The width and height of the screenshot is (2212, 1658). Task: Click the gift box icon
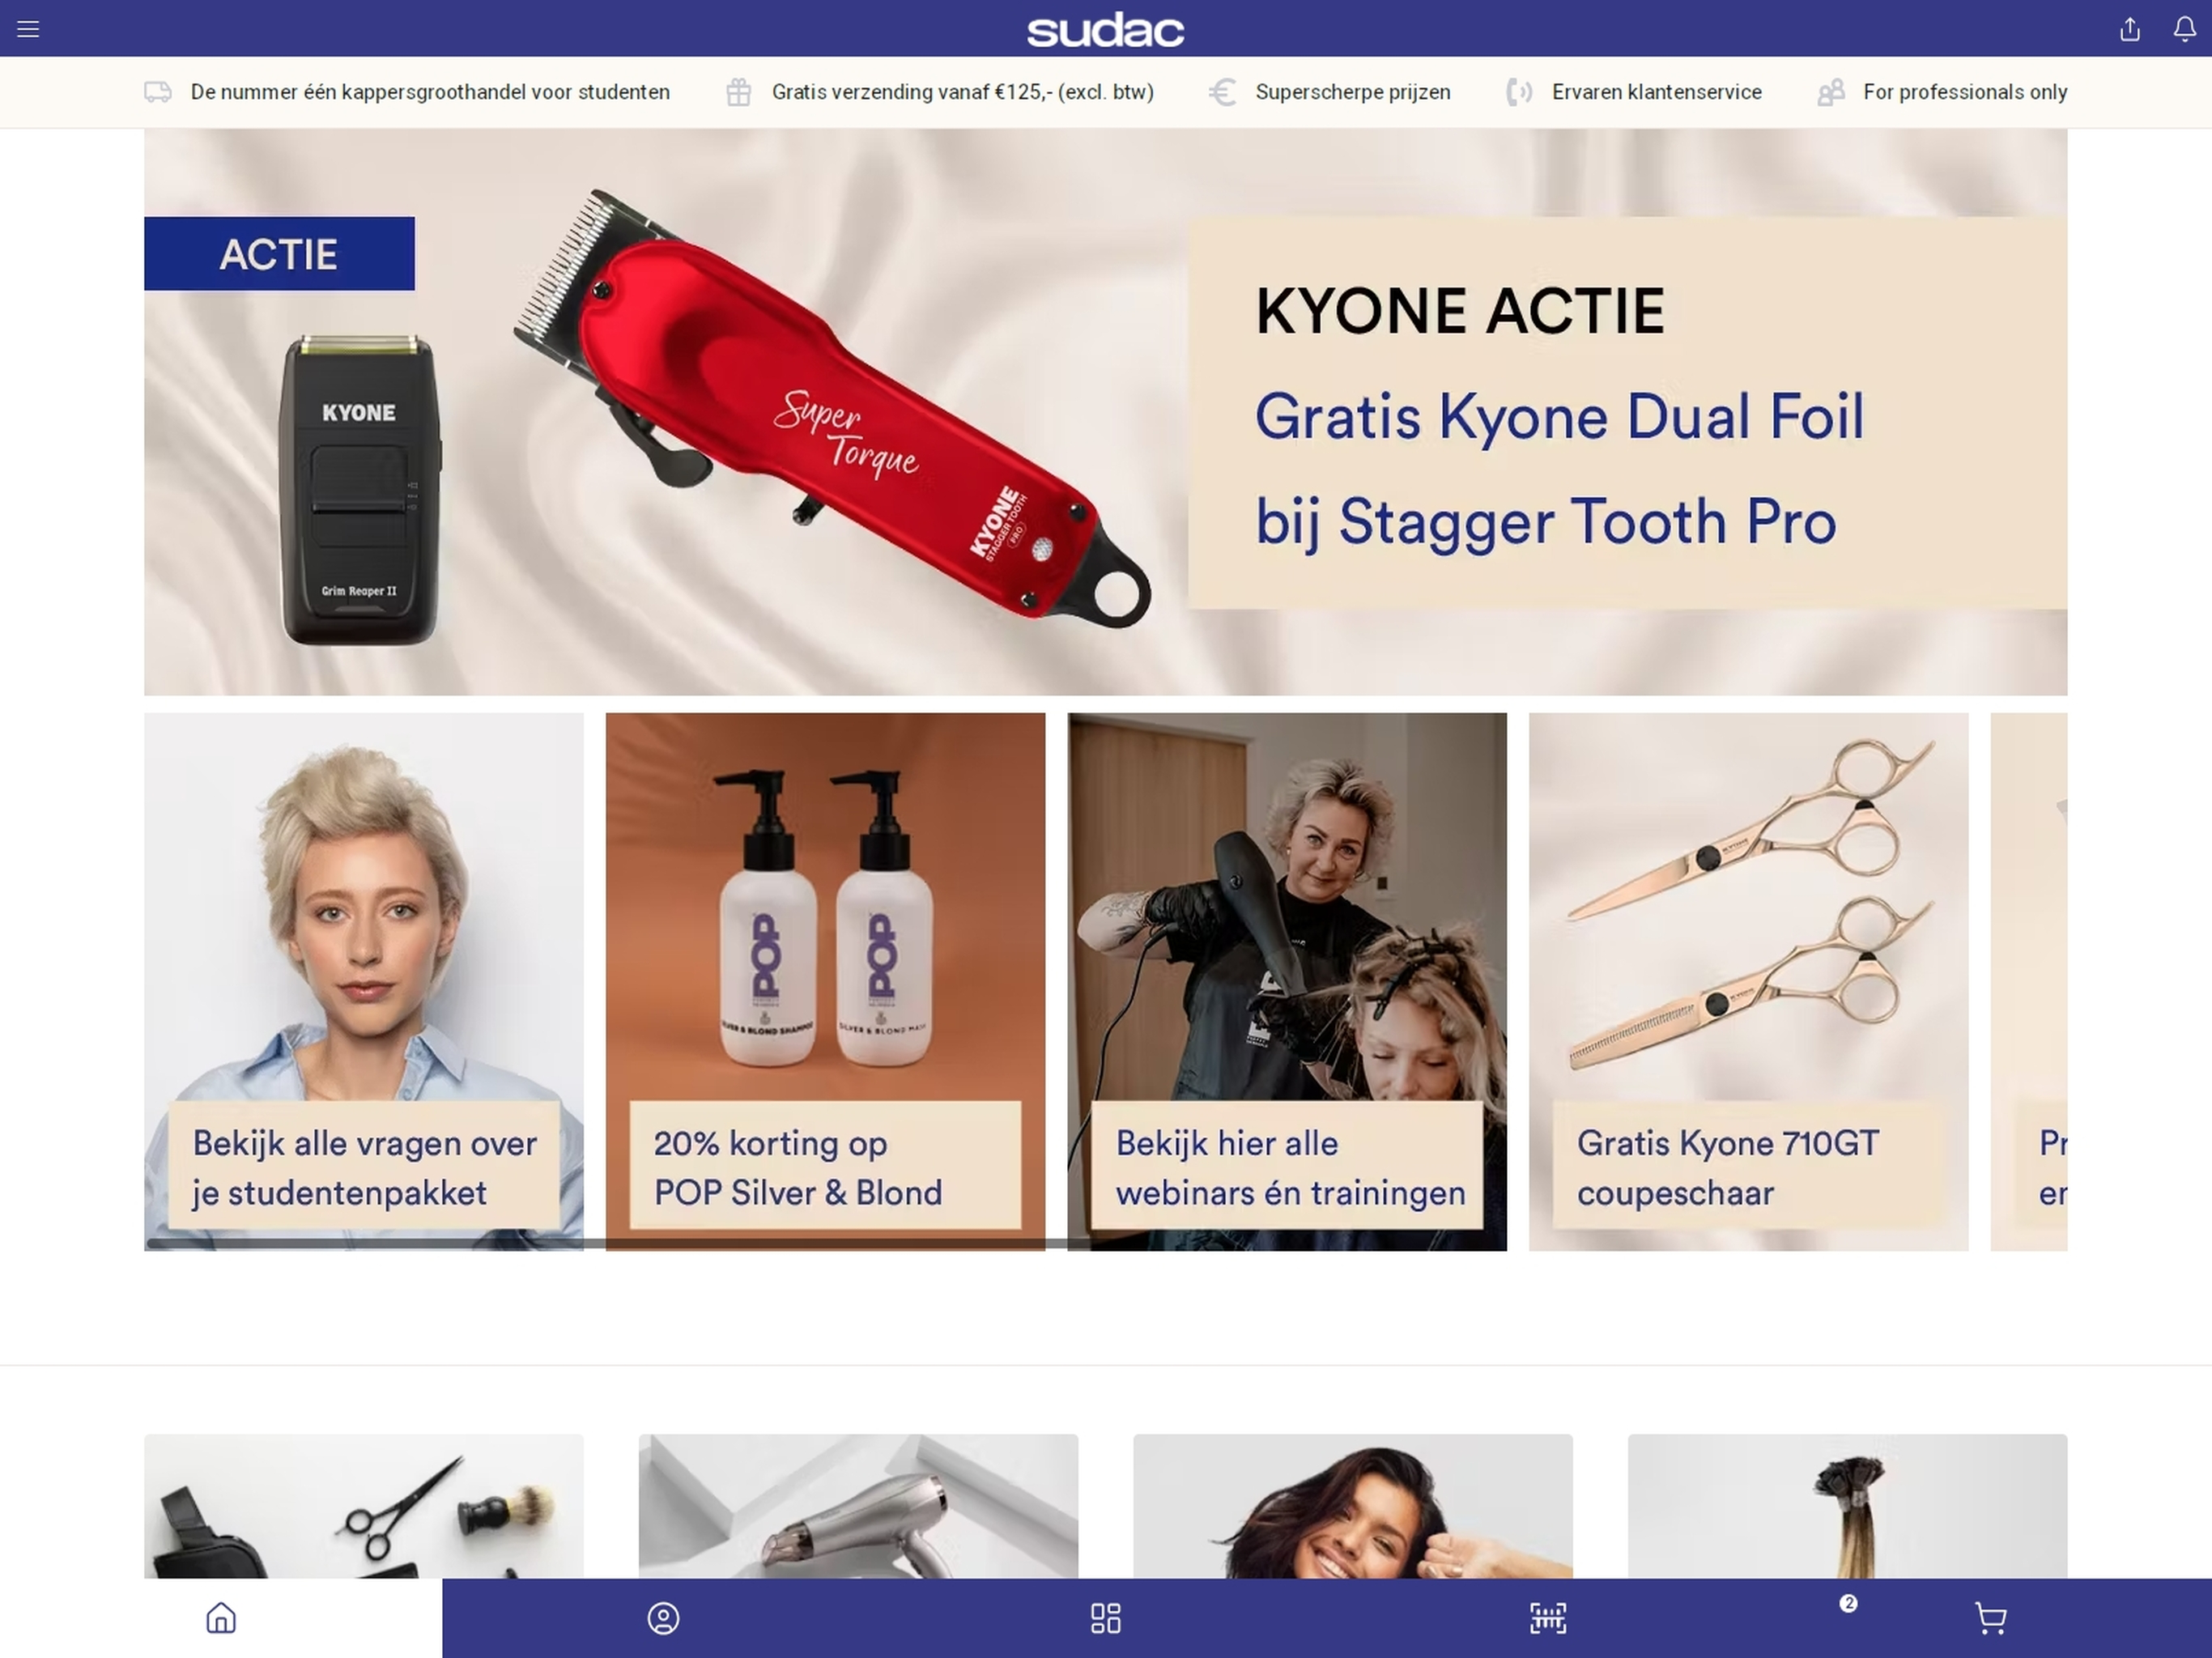click(739, 92)
